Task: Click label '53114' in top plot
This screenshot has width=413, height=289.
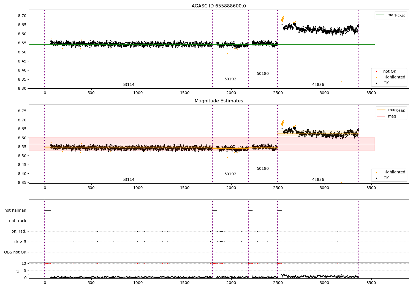Action: click(x=128, y=85)
